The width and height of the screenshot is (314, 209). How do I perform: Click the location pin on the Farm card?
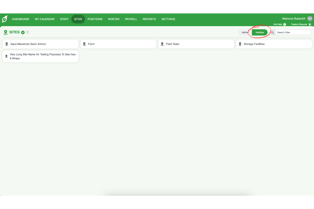[84, 44]
